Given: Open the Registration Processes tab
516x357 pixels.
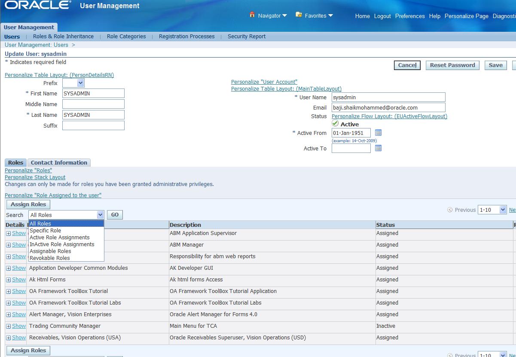Looking at the screenshot, I should click(186, 37).
